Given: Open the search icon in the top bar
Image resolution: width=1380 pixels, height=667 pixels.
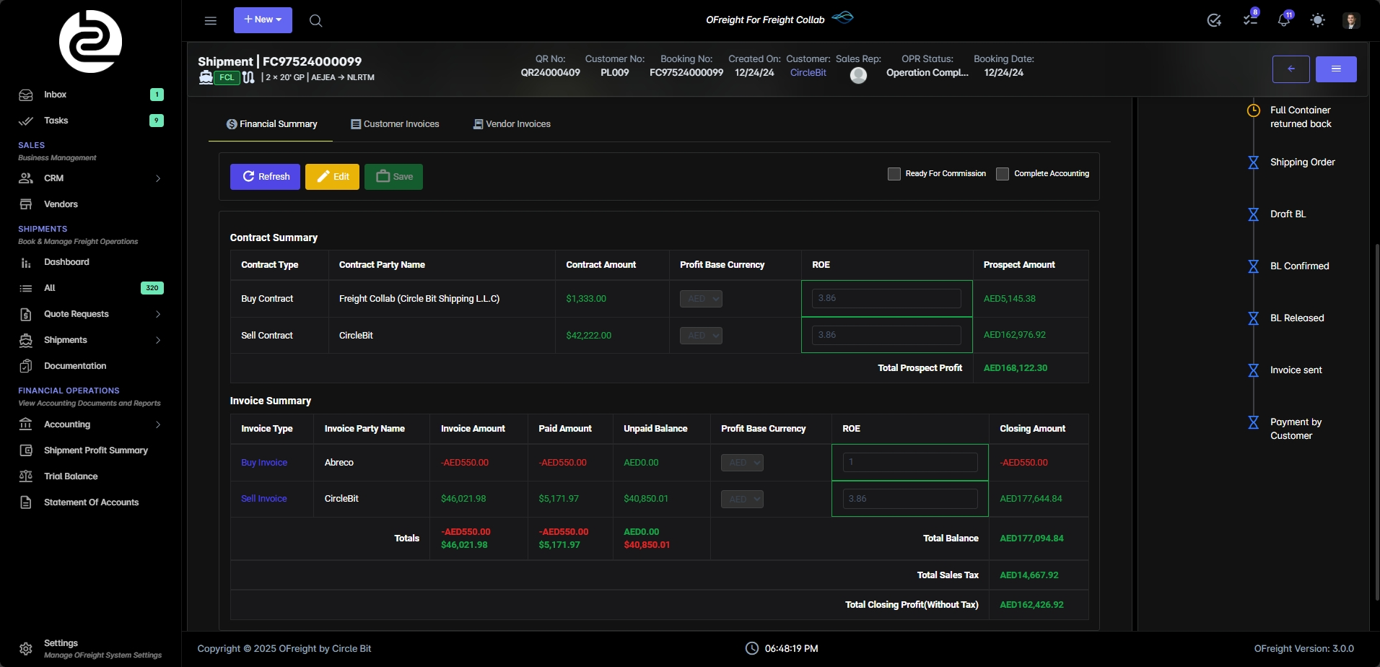Looking at the screenshot, I should 315,21.
